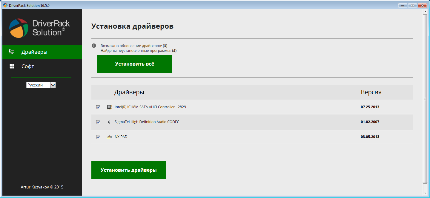Image resolution: width=430 pixels, height=198 pixels.
Task: Click the Софт grid icon in sidebar
Action: coord(12,66)
